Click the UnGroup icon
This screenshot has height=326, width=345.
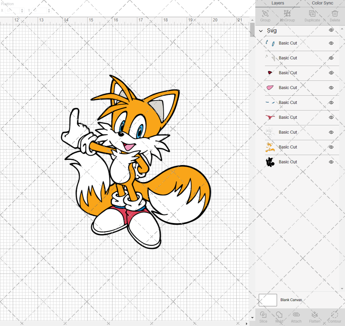click(287, 14)
